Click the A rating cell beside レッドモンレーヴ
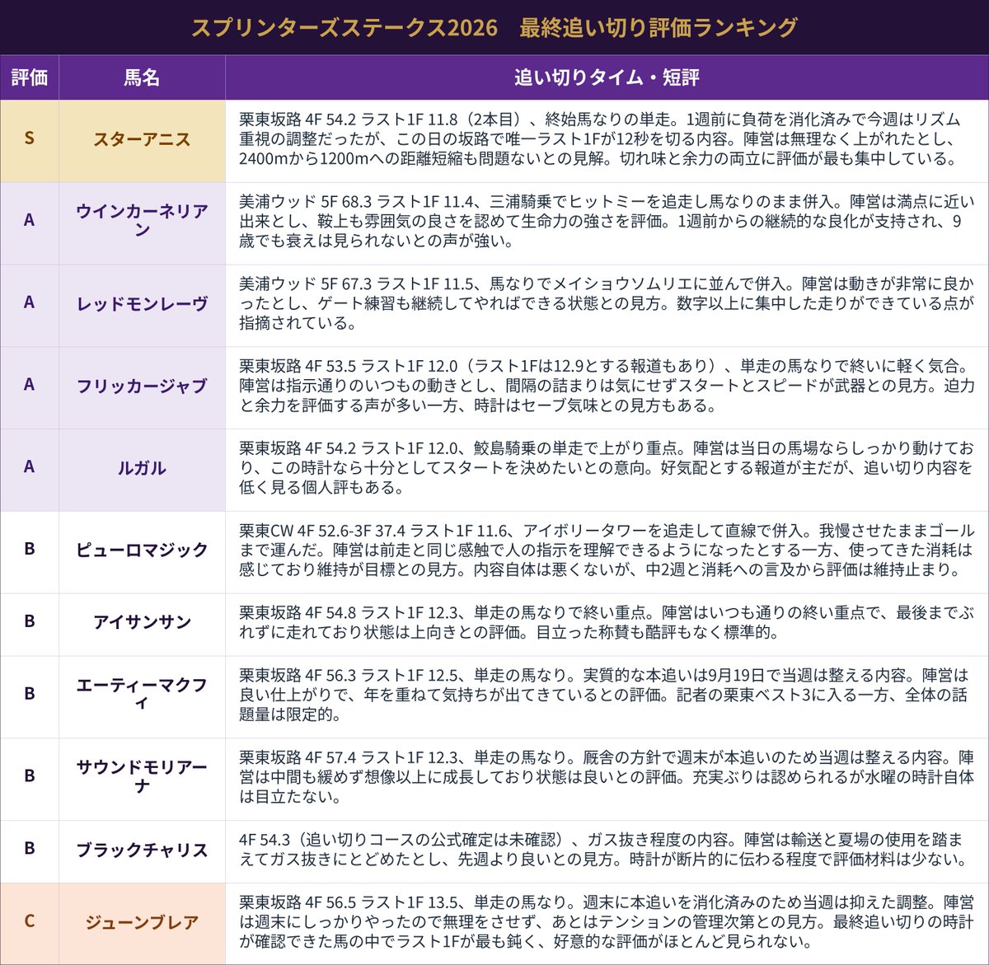989x965 pixels. [30, 306]
